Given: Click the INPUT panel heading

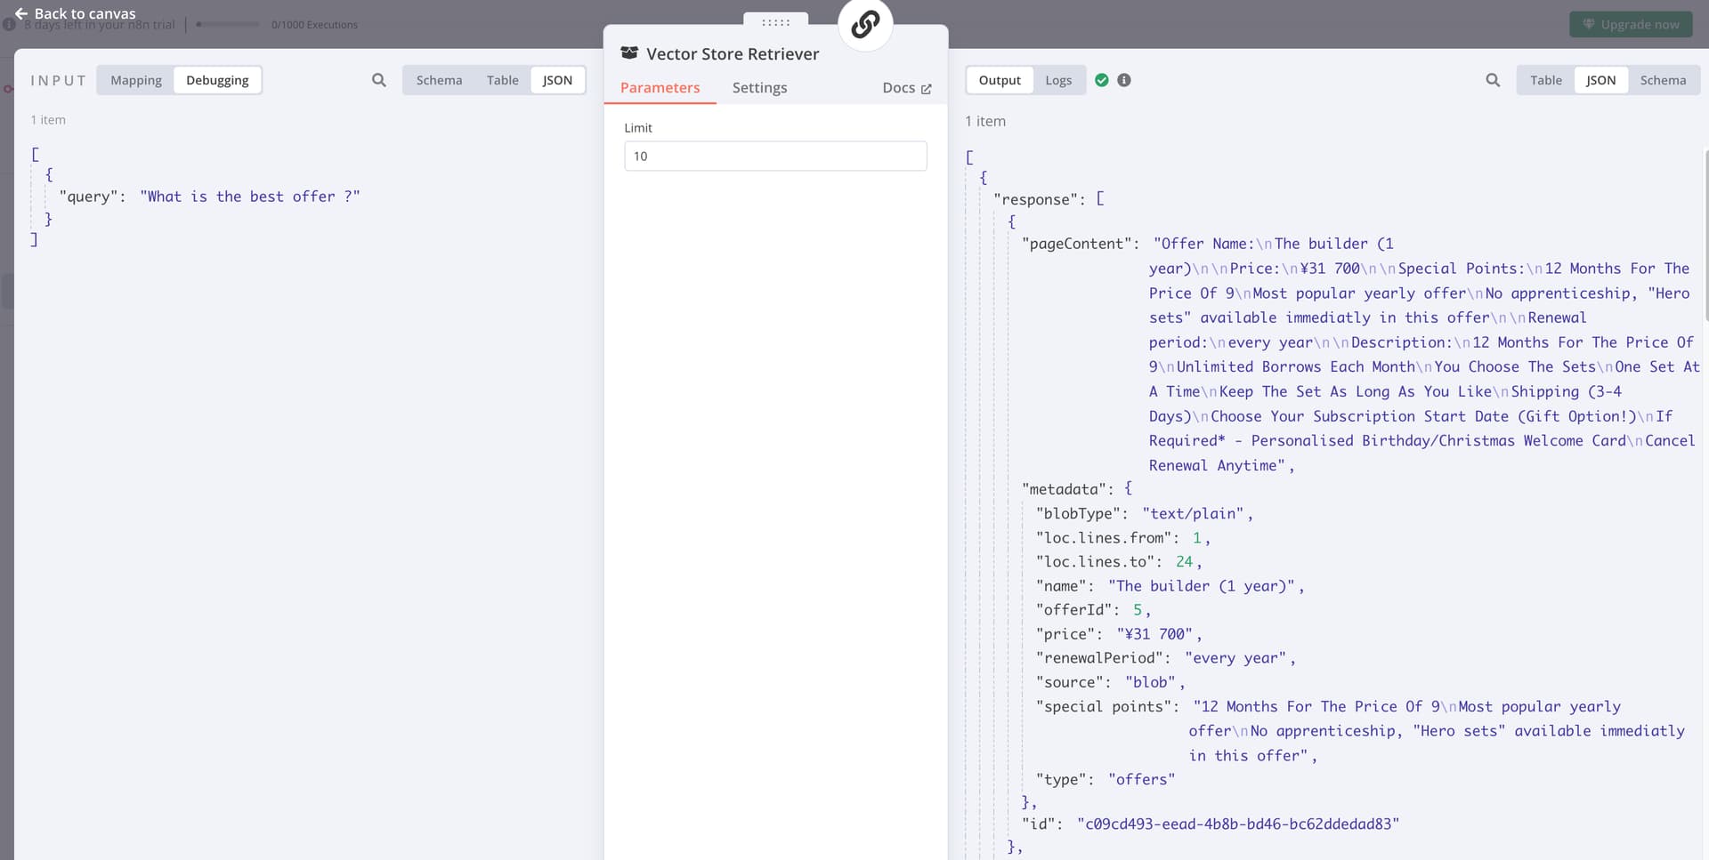Looking at the screenshot, I should pos(58,80).
